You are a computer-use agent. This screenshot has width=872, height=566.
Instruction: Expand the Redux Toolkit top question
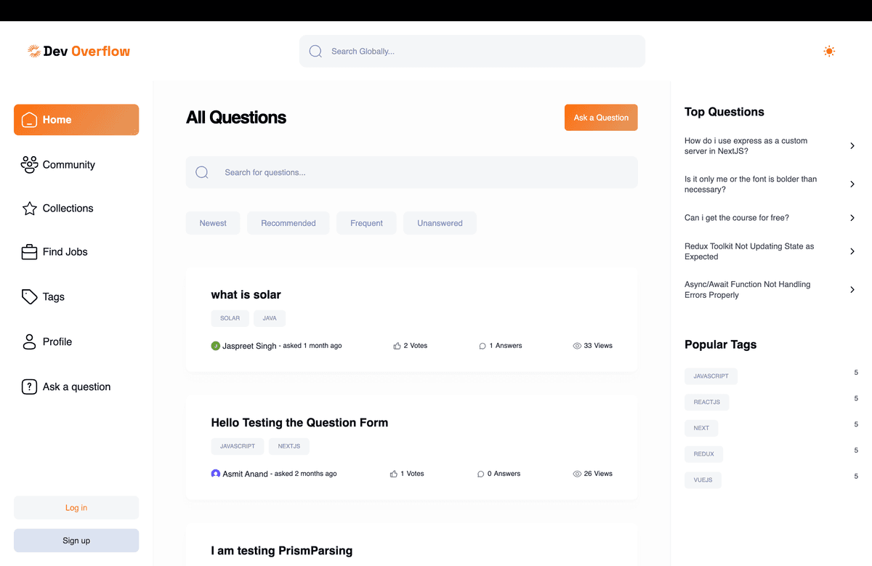coord(852,251)
